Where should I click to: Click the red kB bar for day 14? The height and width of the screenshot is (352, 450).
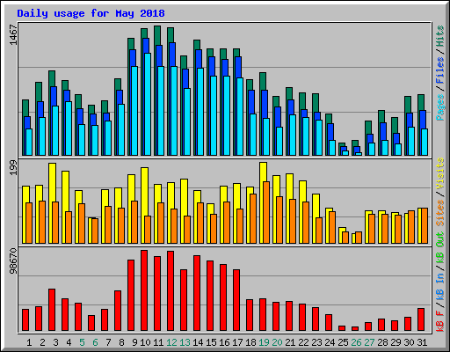pos(197,293)
